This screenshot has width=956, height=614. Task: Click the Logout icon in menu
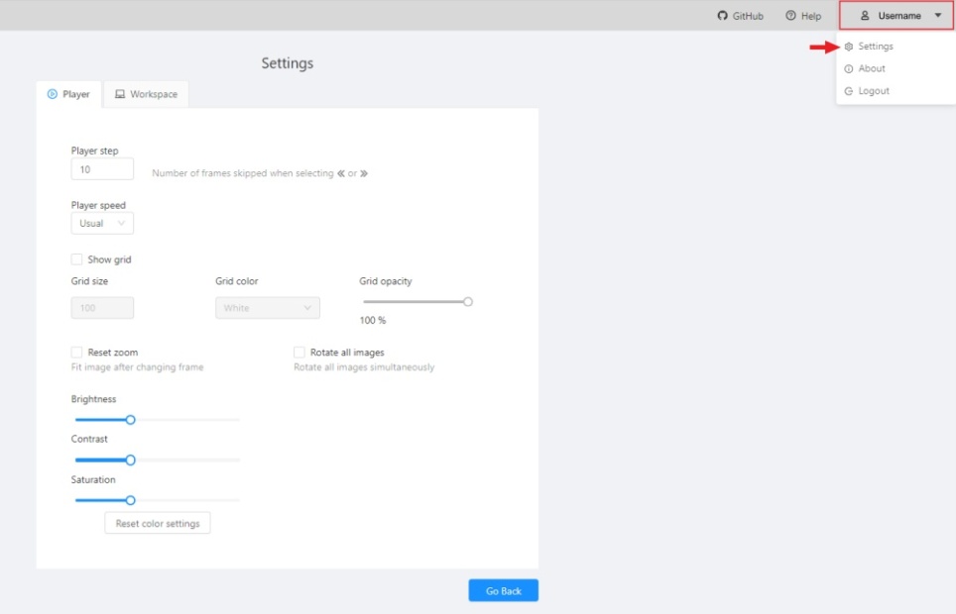849,91
